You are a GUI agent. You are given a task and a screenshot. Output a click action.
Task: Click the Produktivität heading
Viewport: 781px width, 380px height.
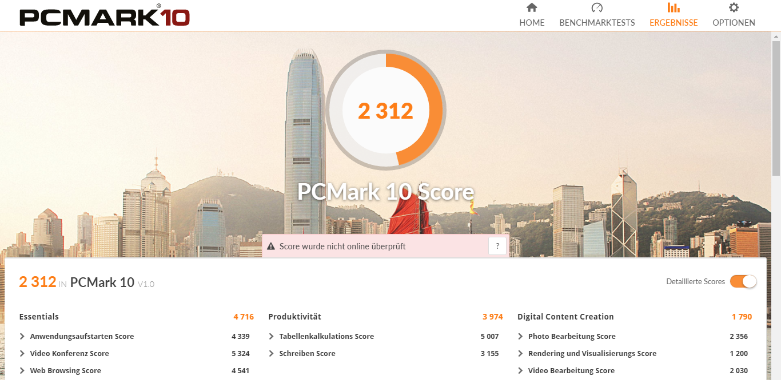pos(295,317)
